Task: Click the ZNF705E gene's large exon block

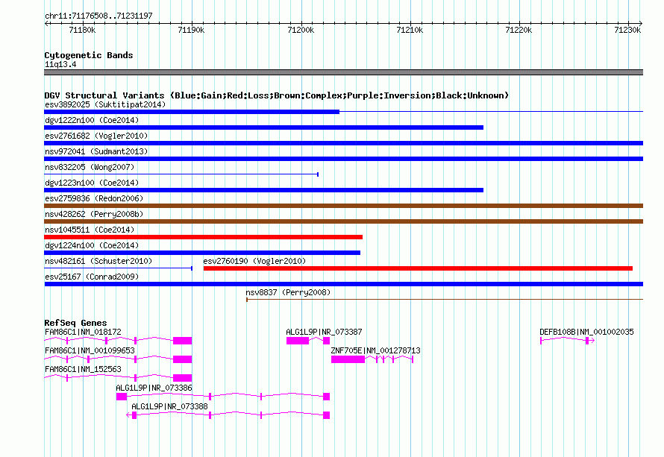Action: (x=348, y=359)
